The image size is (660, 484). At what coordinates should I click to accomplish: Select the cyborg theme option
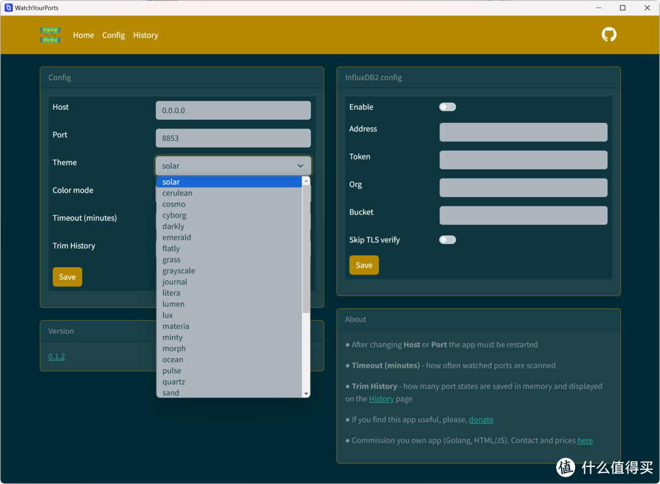175,215
